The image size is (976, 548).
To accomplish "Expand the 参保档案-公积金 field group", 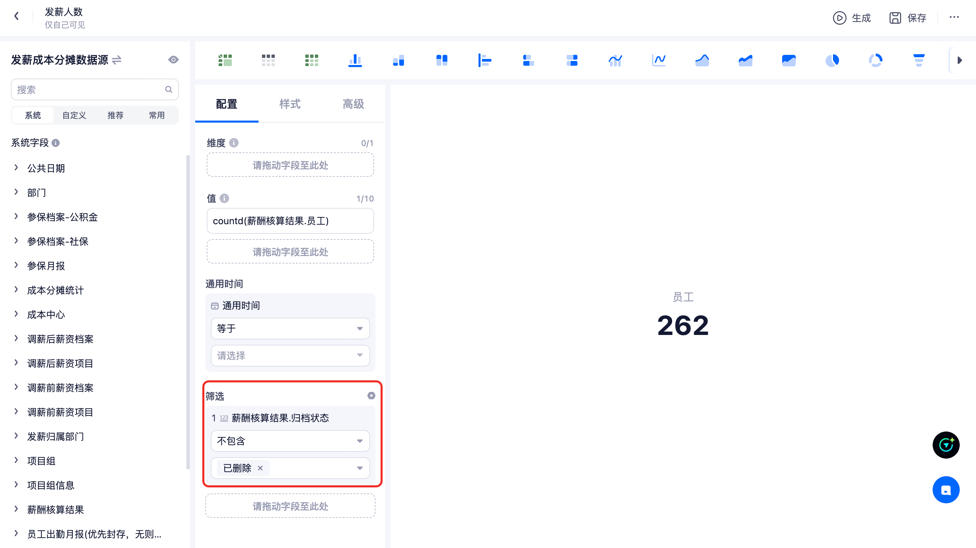I will (16, 217).
